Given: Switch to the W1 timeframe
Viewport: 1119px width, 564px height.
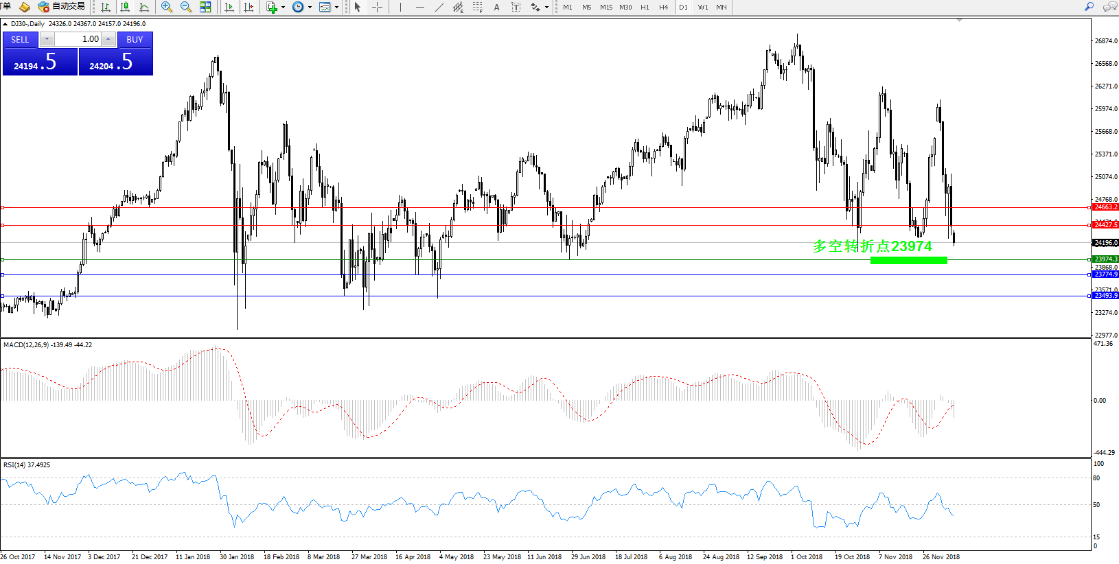Looking at the screenshot, I should 703,8.
